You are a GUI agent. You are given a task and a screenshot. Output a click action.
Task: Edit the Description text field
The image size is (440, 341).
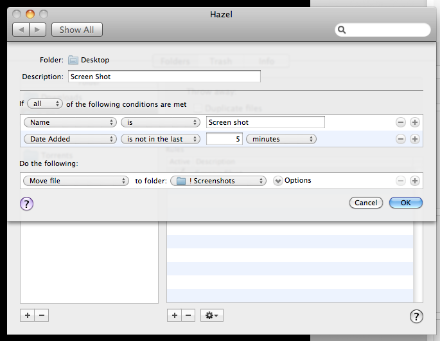click(164, 77)
